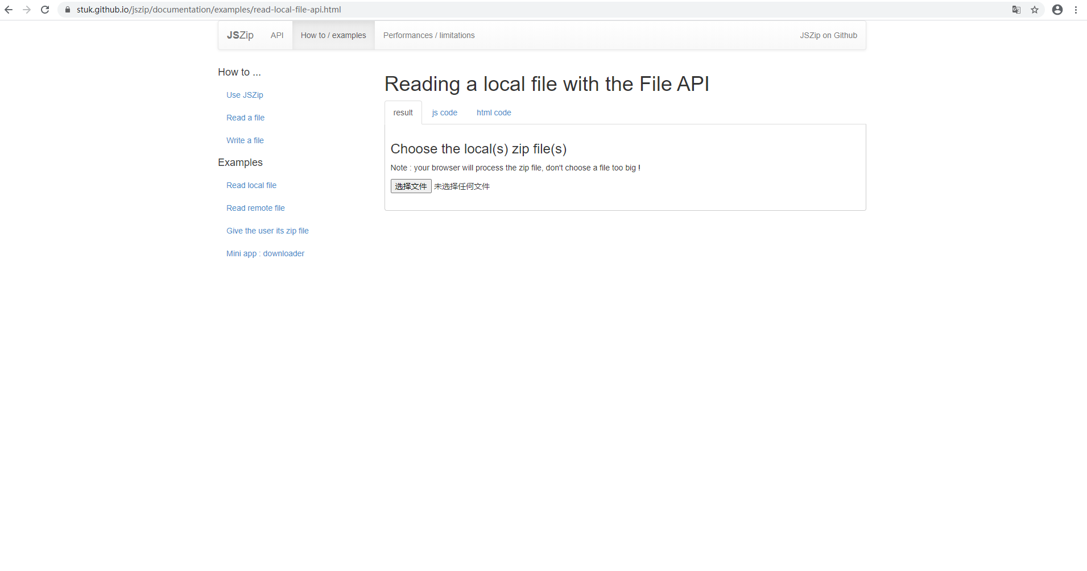Select the result tab

click(x=403, y=112)
